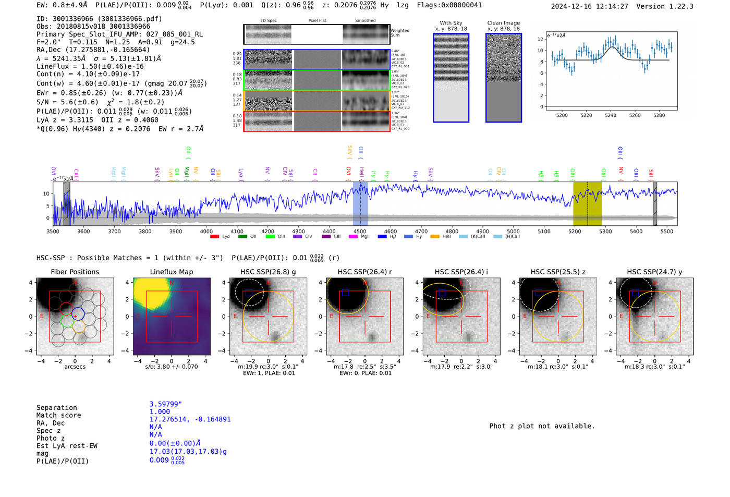Screen dimensions: 730x497
Task: Click the (H)CaII legend swatch
Action: (497, 237)
